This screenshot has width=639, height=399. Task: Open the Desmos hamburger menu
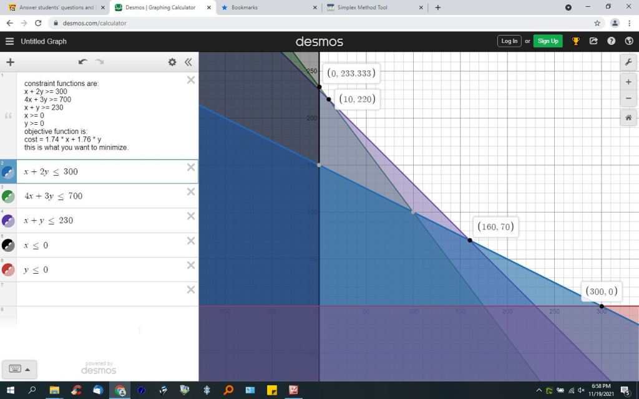[x=10, y=41]
